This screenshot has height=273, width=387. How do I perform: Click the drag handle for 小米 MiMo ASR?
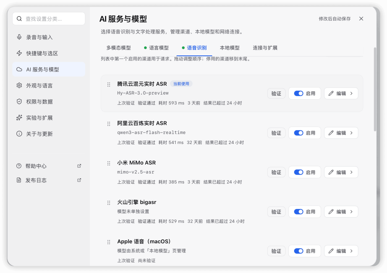pyautogui.click(x=109, y=163)
